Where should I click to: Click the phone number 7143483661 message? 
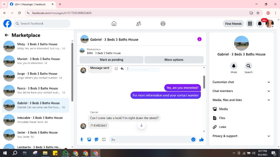98,126
